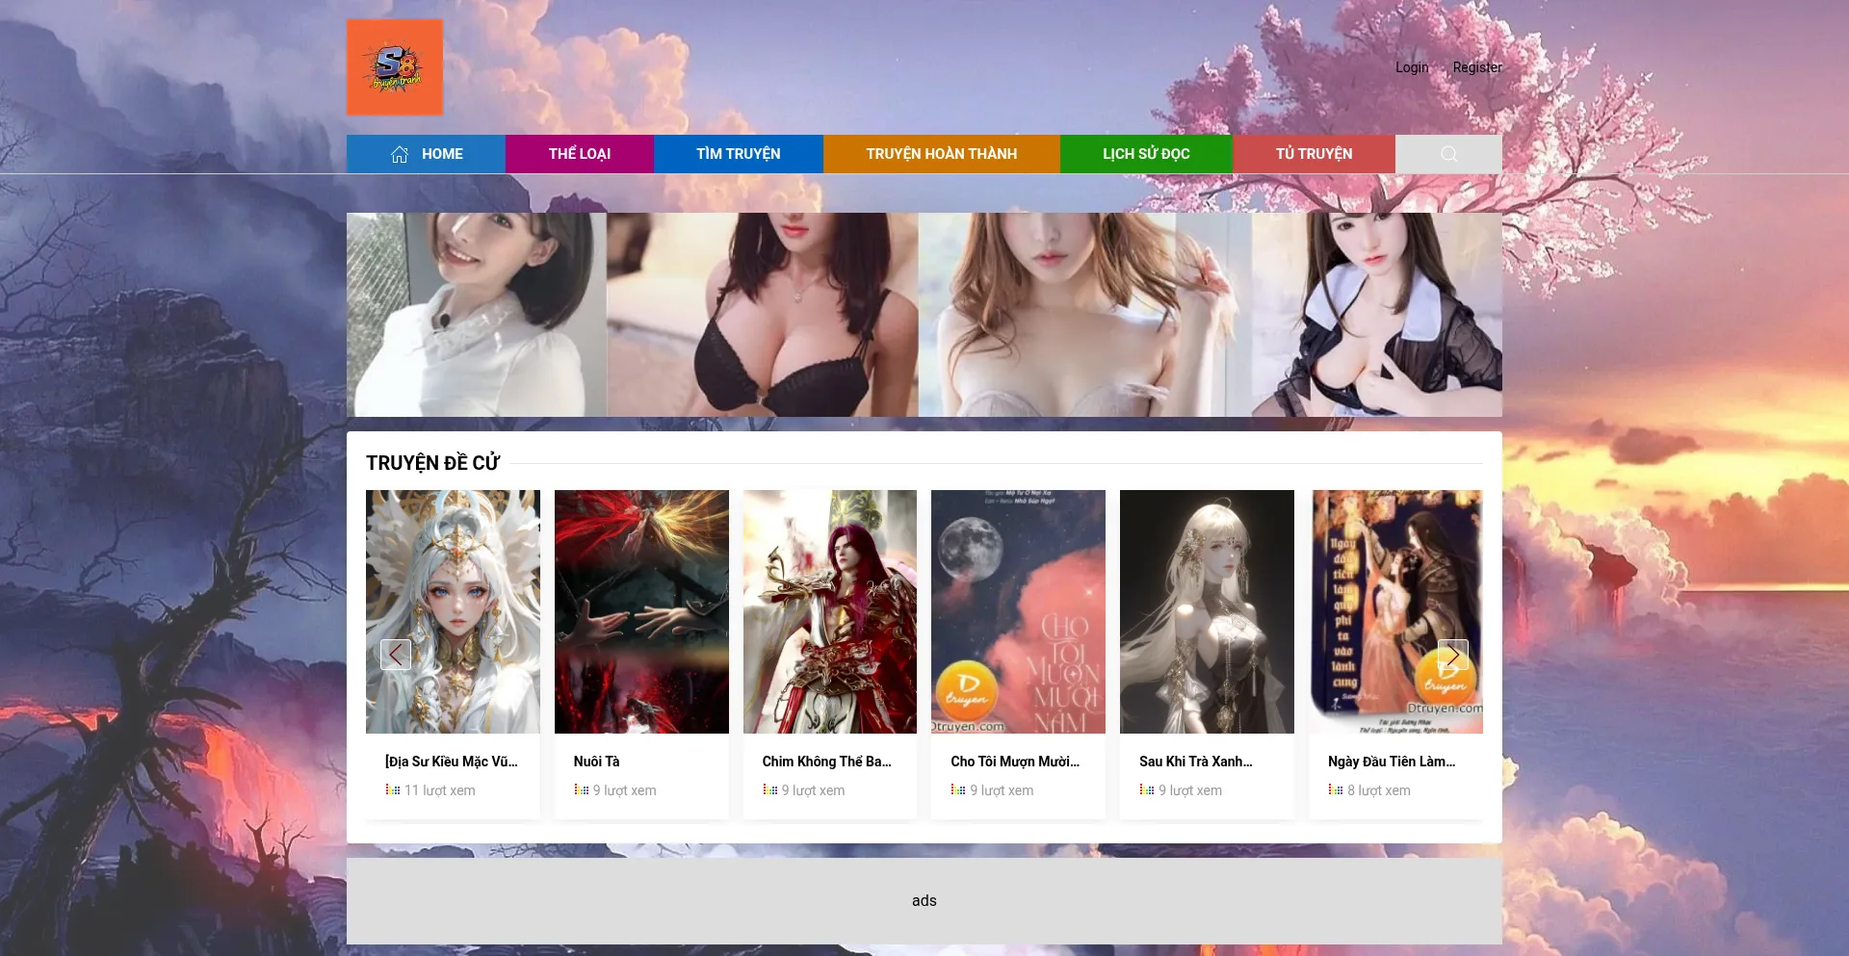This screenshot has width=1849, height=956.
Task: Click the Ngày Đầu Tiên Làm story cover
Action: tap(1395, 611)
